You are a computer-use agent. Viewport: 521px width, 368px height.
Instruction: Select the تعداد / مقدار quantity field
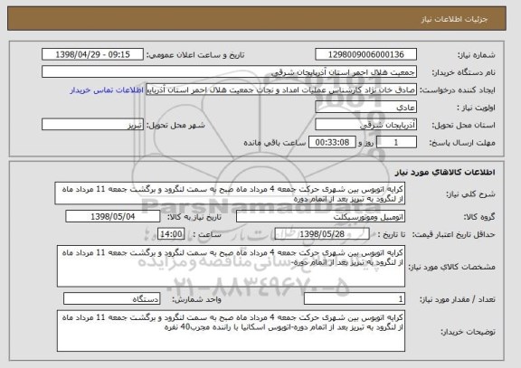(x=355, y=299)
